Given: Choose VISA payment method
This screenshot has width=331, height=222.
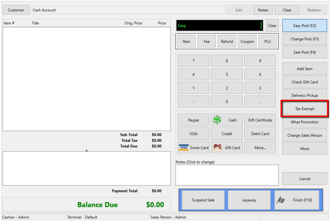Looking at the screenshot, I should 194,134.
